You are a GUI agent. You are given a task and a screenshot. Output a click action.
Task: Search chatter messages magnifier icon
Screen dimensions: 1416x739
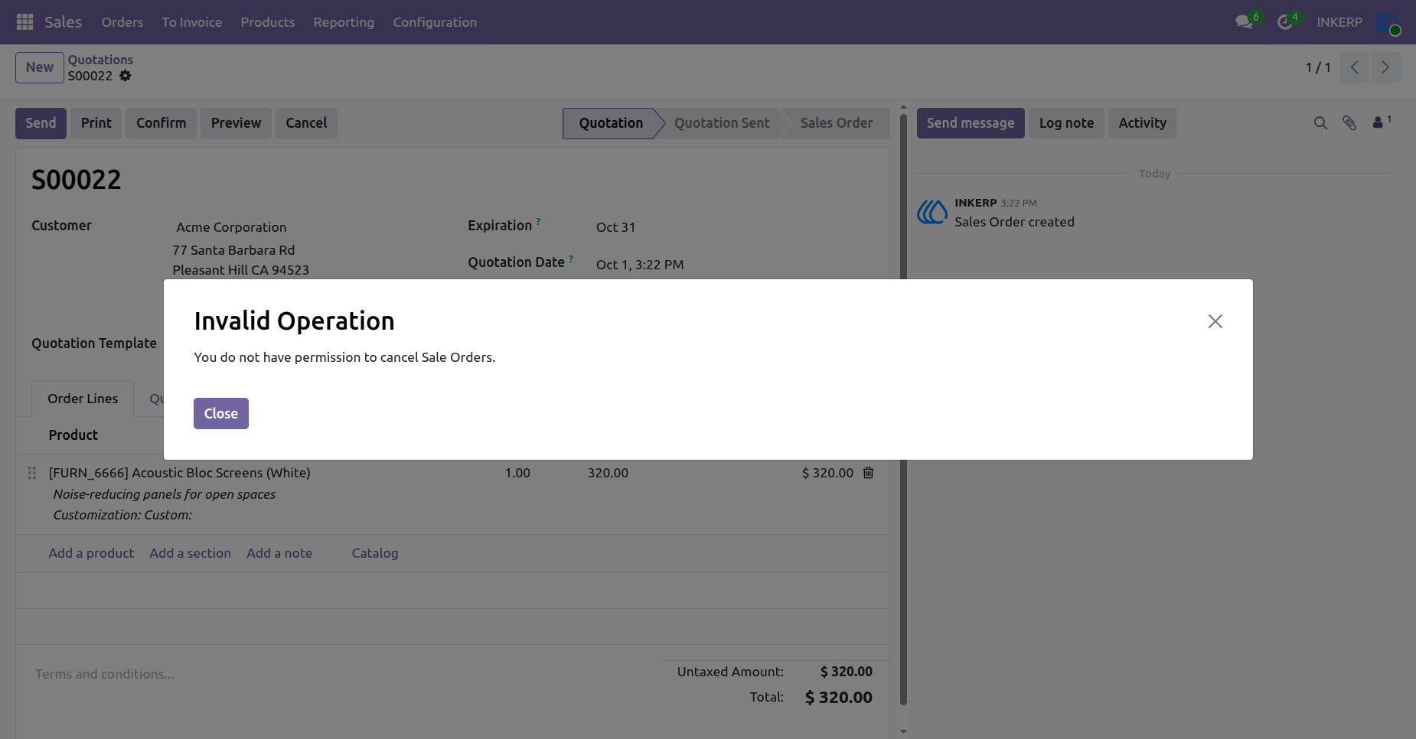[1320, 123]
